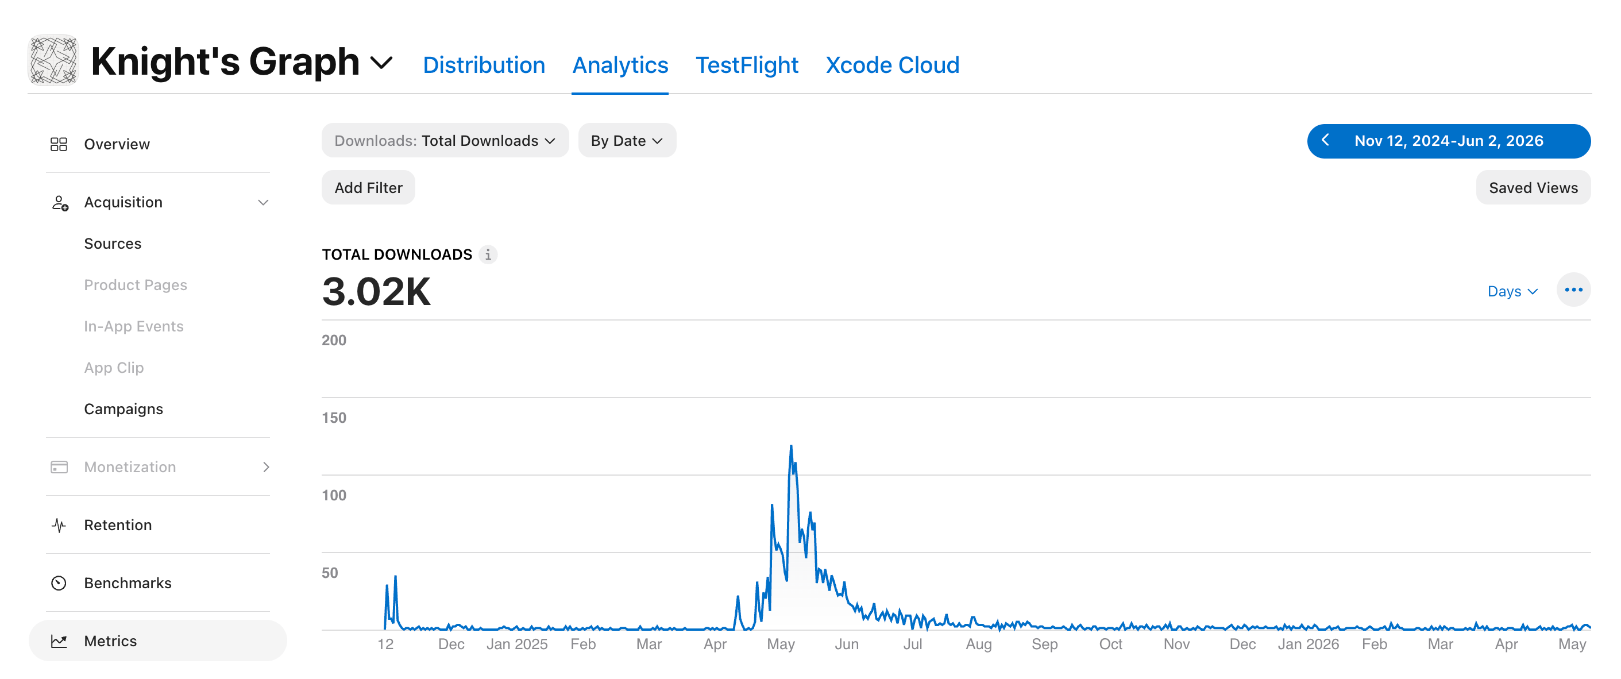1621x679 pixels.
Task: Click the Total Downloads info icon
Action: (488, 254)
